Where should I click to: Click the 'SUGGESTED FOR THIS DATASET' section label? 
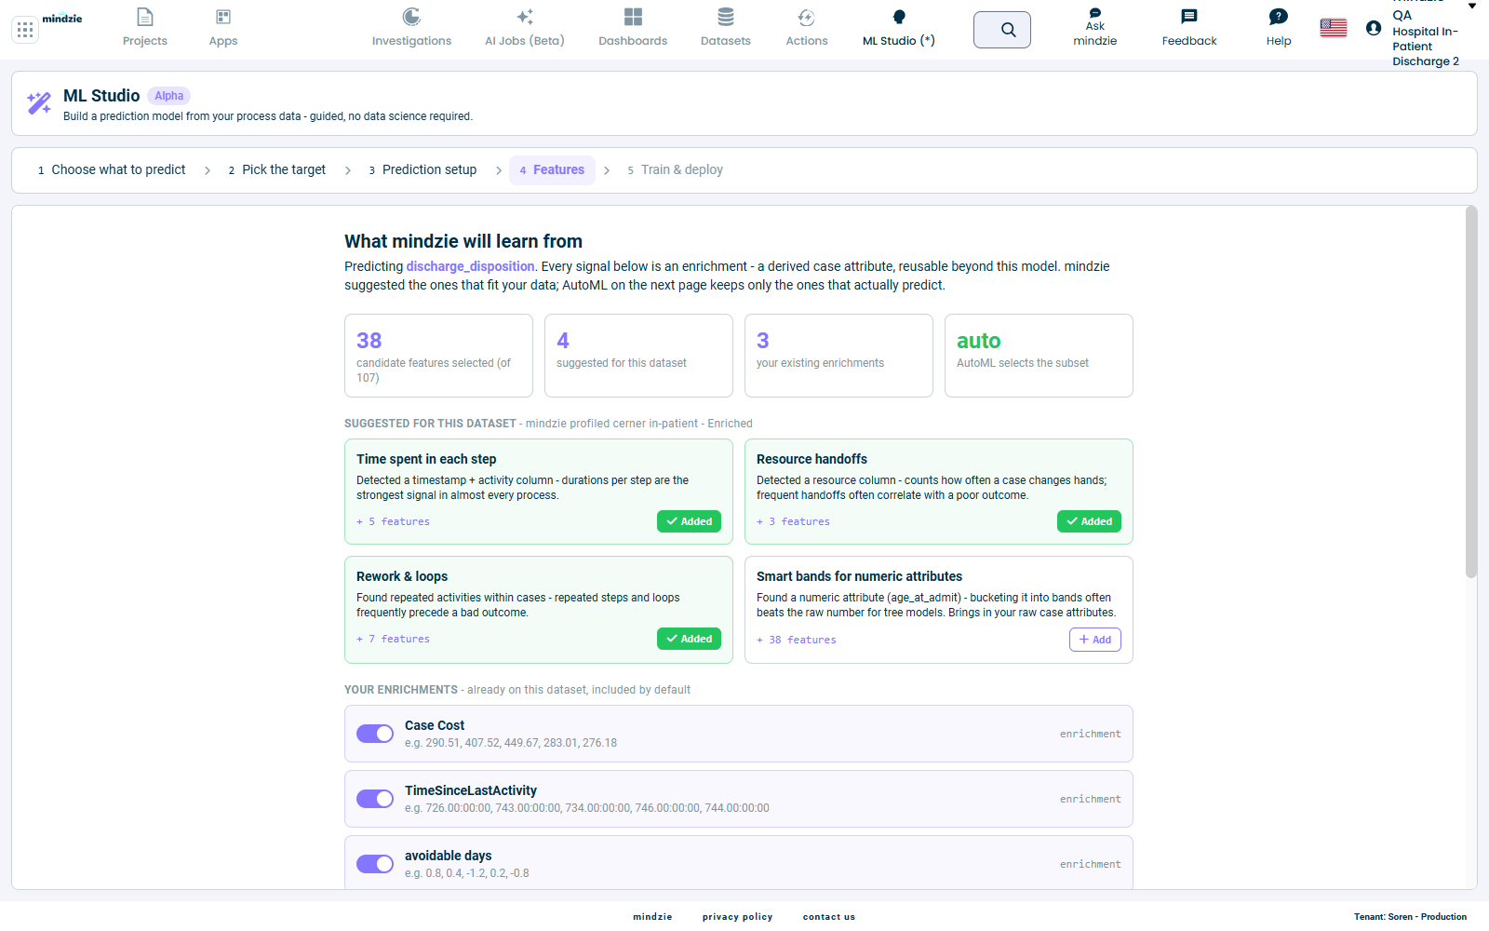tap(430, 424)
